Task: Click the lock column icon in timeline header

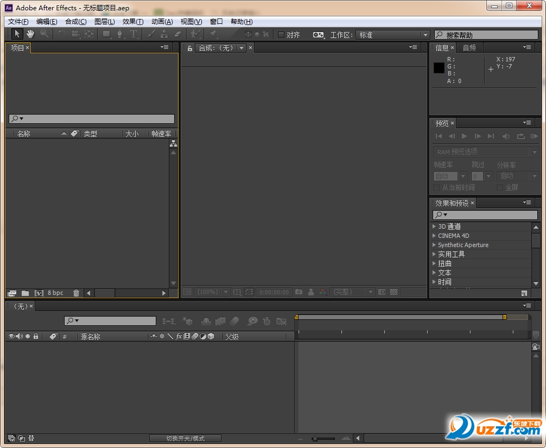Action: tap(36, 337)
